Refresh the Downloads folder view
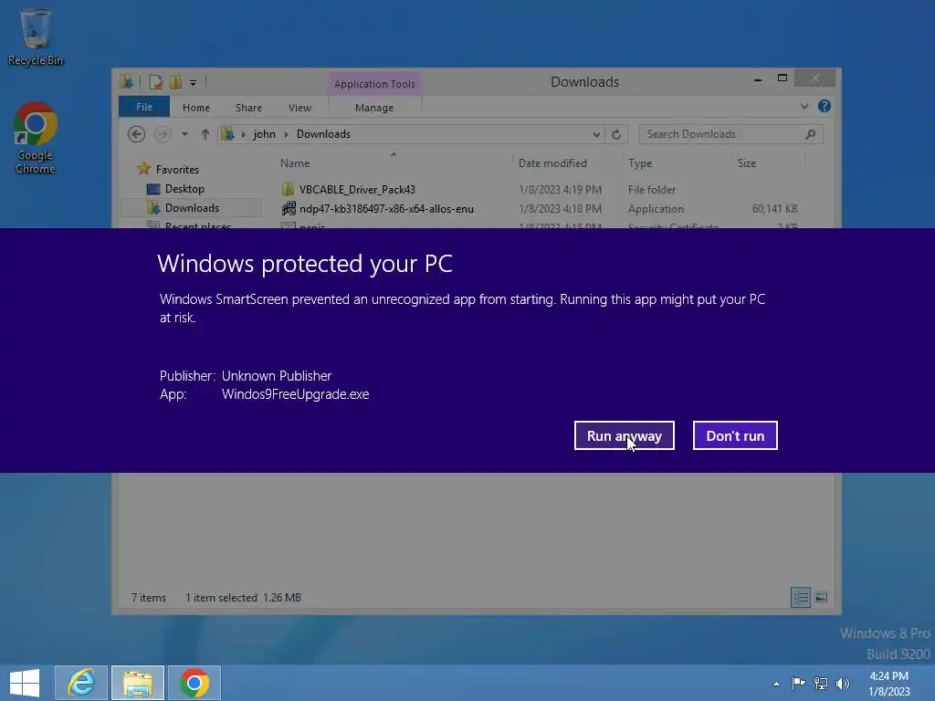Image resolution: width=935 pixels, height=701 pixels. click(x=616, y=135)
